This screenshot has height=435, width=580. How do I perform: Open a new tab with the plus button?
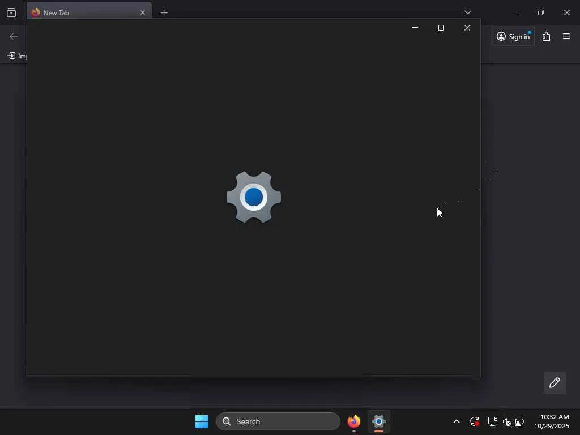pyautogui.click(x=164, y=12)
